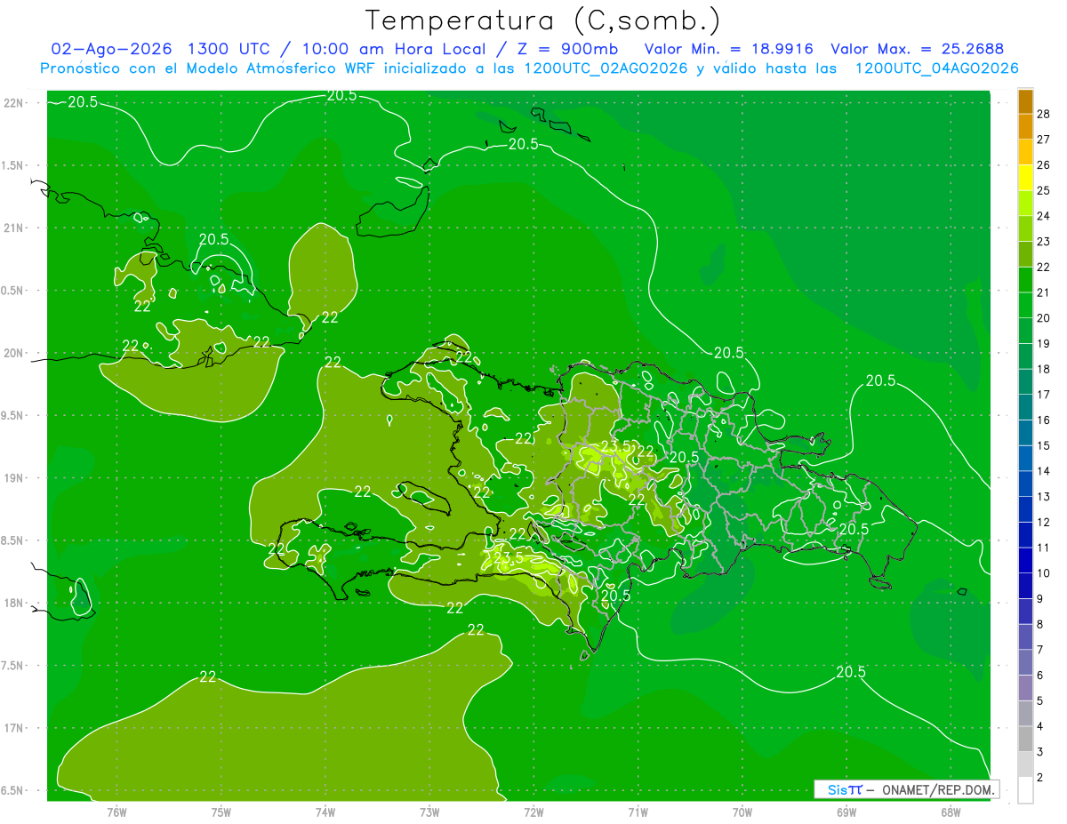This screenshot has height=824, width=1067.
Task: Click the '70W' longitude label
Action: point(742,812)
